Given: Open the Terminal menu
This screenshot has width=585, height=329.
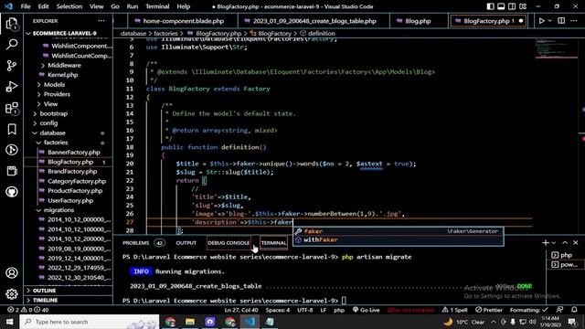Looking at the screenshot, I should point(157,6).
